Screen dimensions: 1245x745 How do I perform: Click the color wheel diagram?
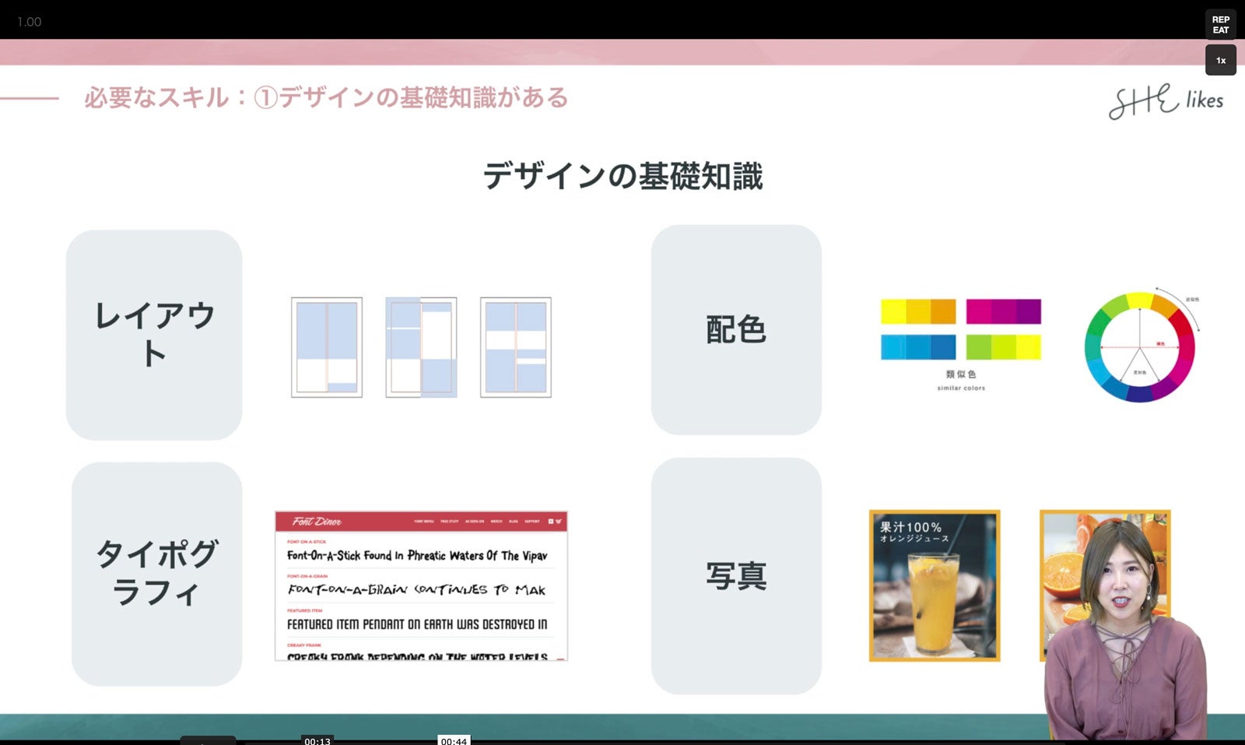pos(1139,347)
